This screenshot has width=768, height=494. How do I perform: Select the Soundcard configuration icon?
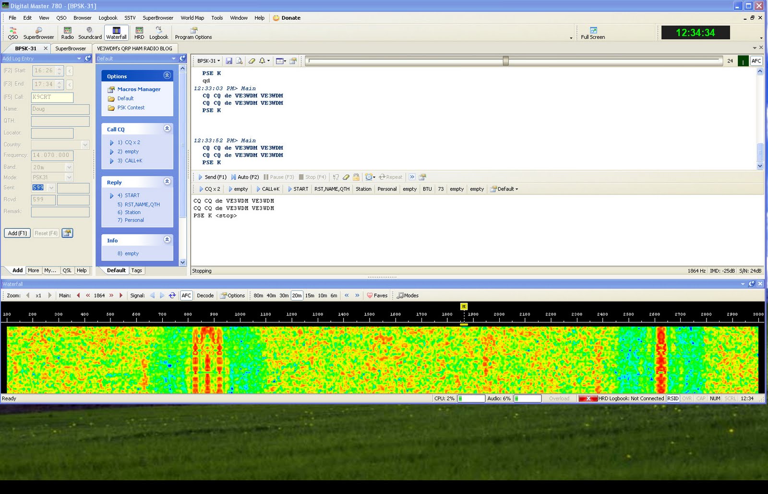pos(89,33)
